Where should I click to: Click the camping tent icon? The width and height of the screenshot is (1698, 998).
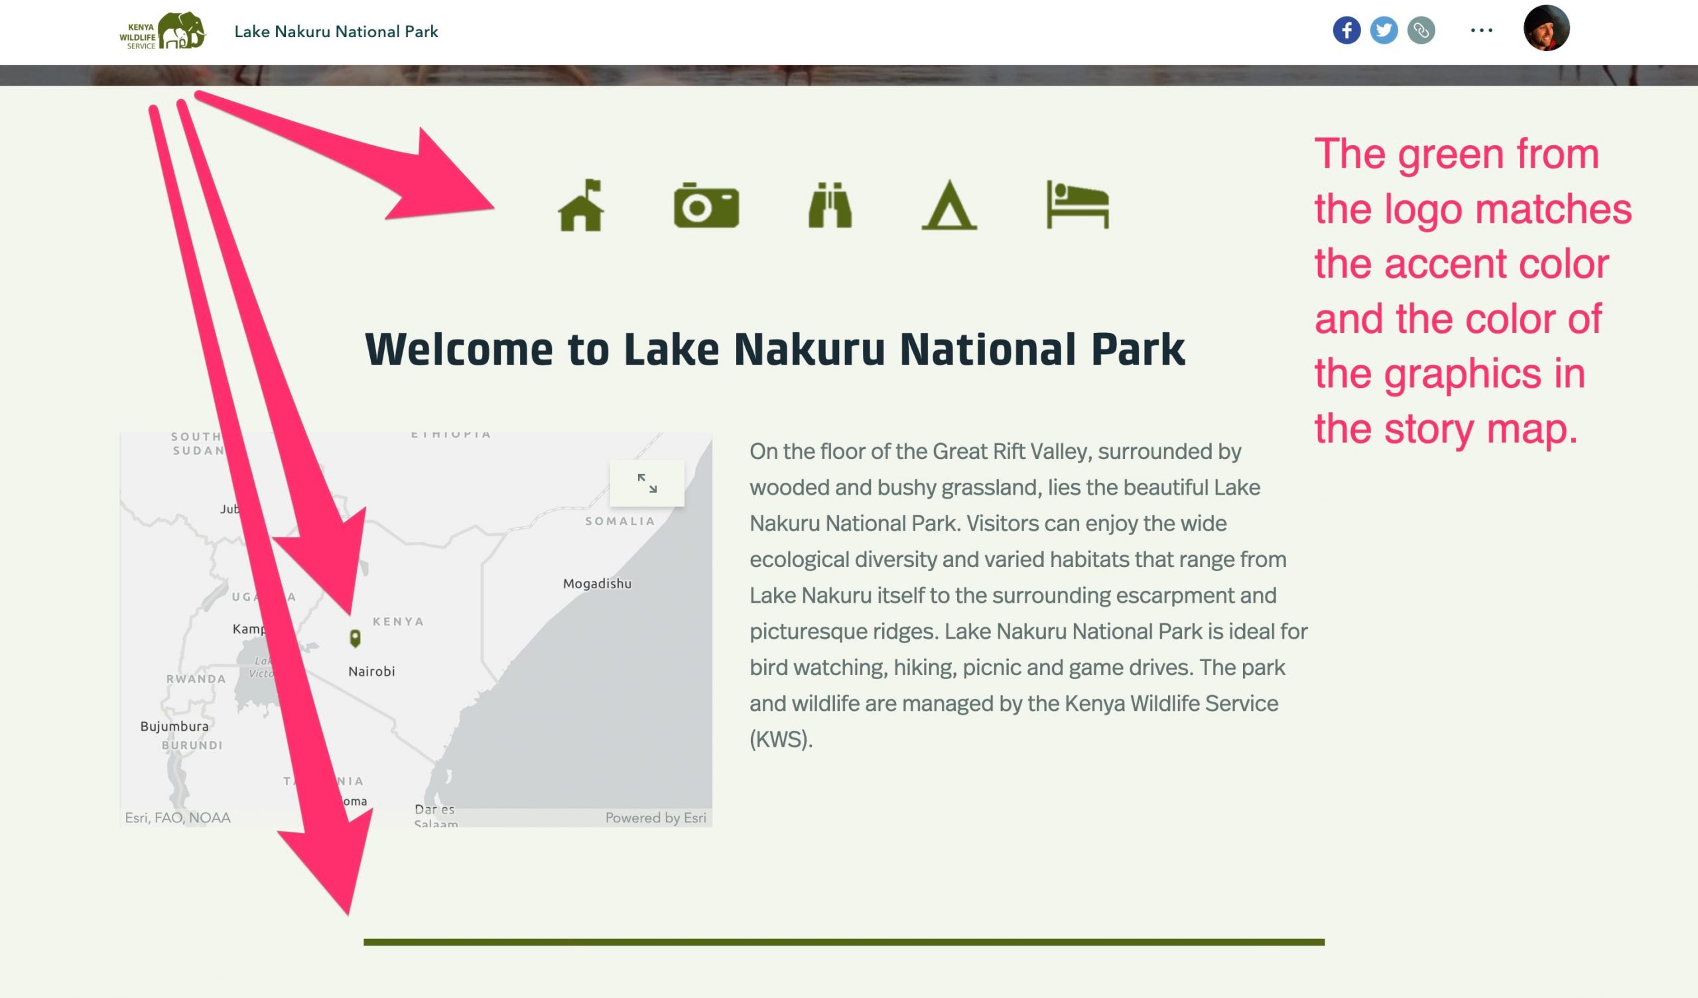(948, 205)
